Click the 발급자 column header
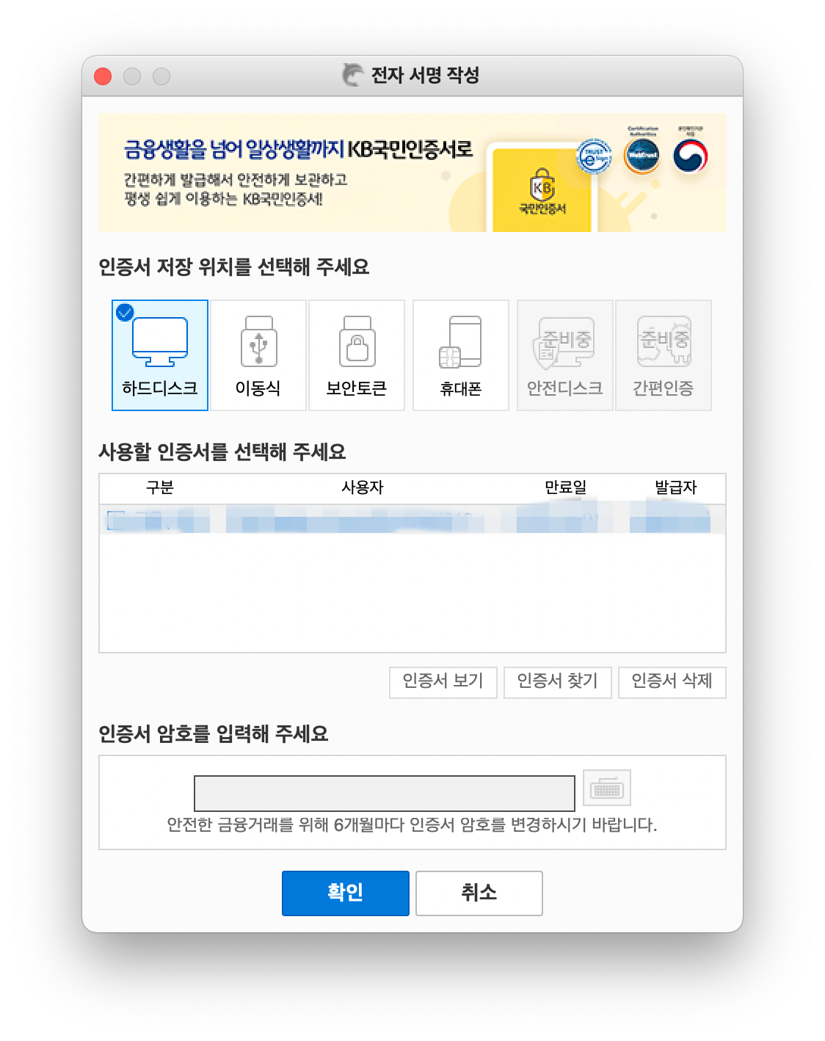 click(x=675, y=487)
